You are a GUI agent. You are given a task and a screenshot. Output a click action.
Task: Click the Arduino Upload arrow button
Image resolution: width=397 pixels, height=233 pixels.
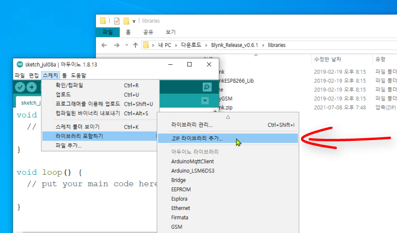pyautogui.click(x=32, y=87)
